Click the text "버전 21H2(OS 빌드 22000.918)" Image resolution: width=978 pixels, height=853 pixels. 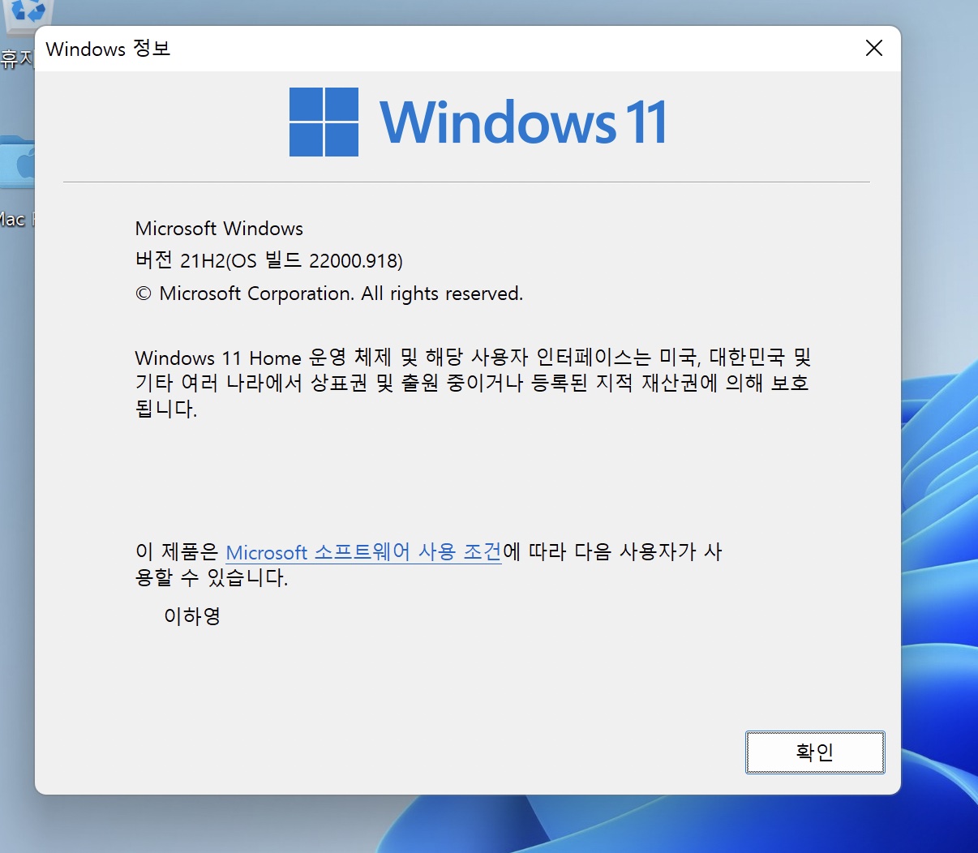click(269, 260)
